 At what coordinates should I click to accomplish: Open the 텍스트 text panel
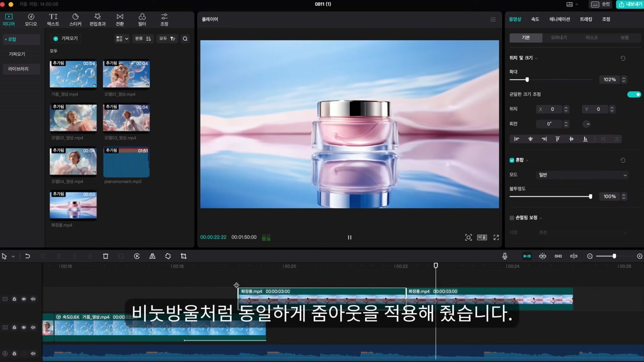pos(53,20)
